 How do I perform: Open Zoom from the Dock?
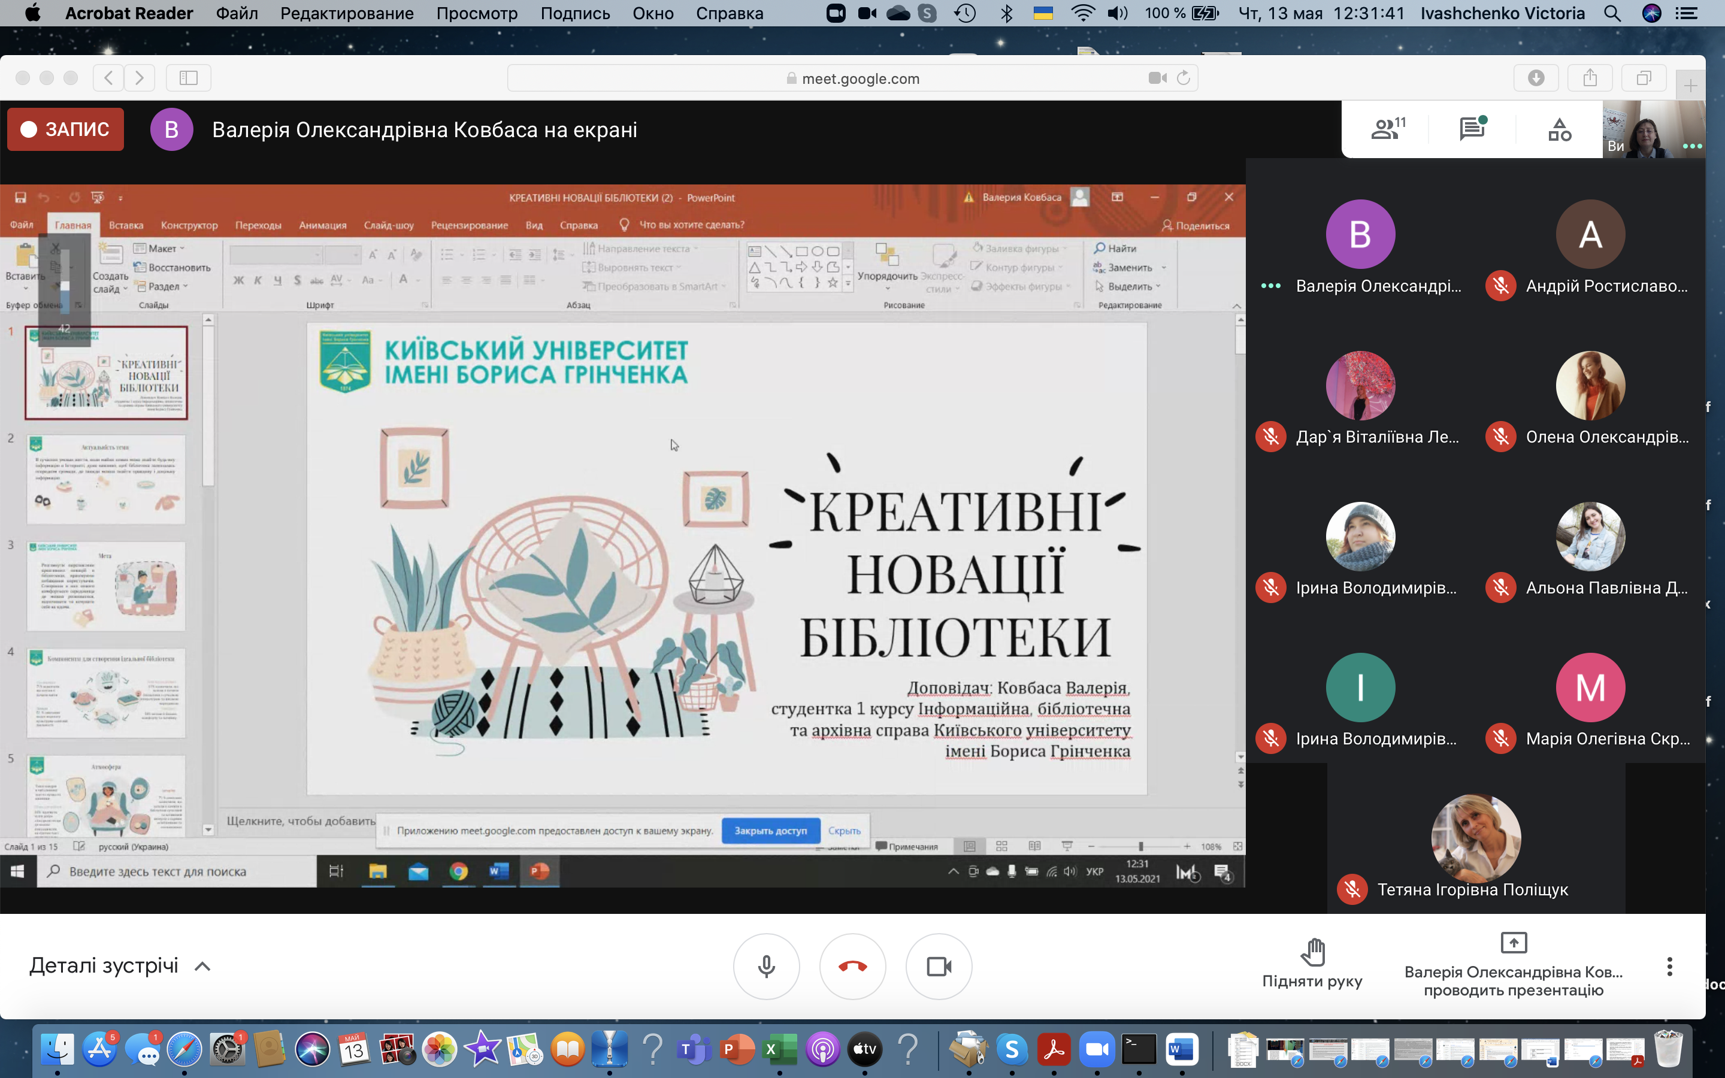coord(1096,1049)
